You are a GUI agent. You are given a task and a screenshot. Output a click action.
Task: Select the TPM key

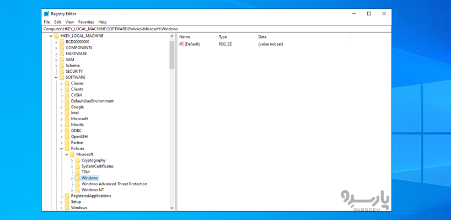(x=85, y=172)
